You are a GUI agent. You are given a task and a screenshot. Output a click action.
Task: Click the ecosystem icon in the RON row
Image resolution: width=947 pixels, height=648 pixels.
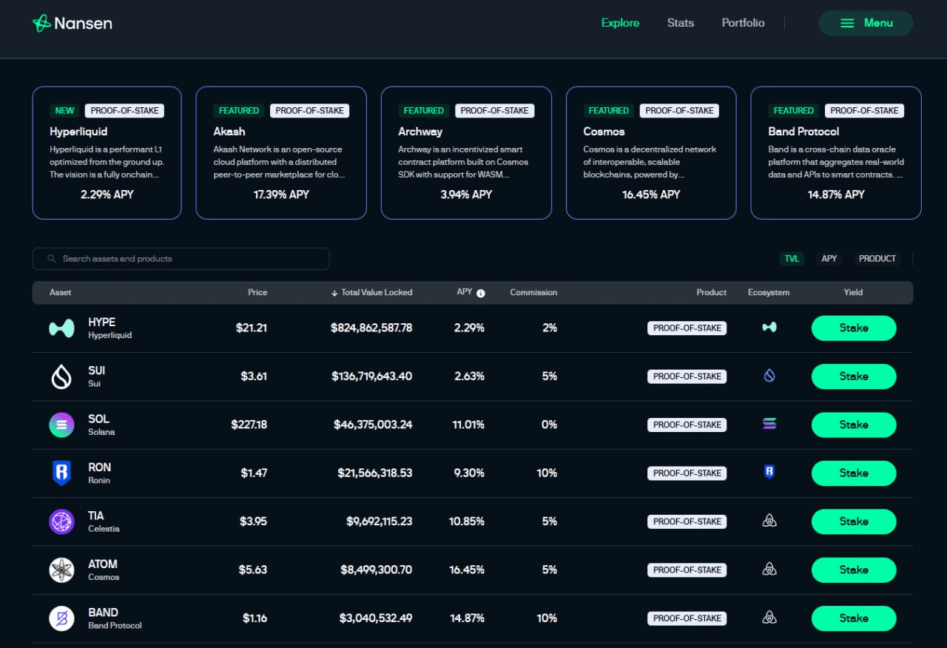tap(769, 472)
